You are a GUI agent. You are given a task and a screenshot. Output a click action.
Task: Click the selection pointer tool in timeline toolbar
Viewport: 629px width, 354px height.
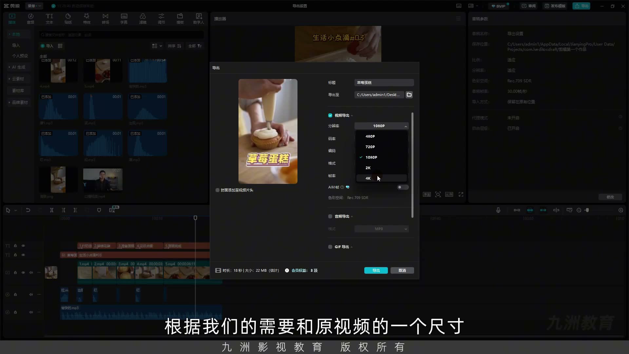tap(8, 210)
